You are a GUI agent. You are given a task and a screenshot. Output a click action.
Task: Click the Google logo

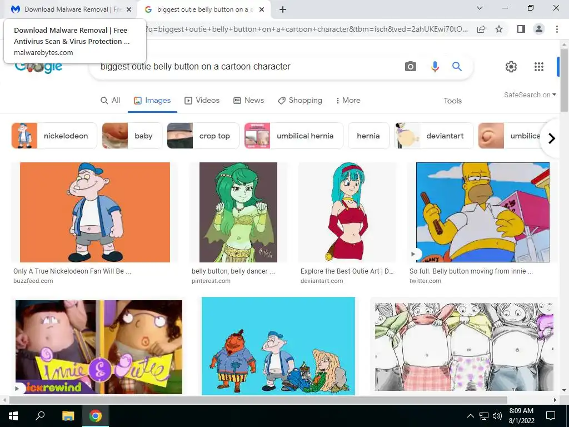coord(39,67)
